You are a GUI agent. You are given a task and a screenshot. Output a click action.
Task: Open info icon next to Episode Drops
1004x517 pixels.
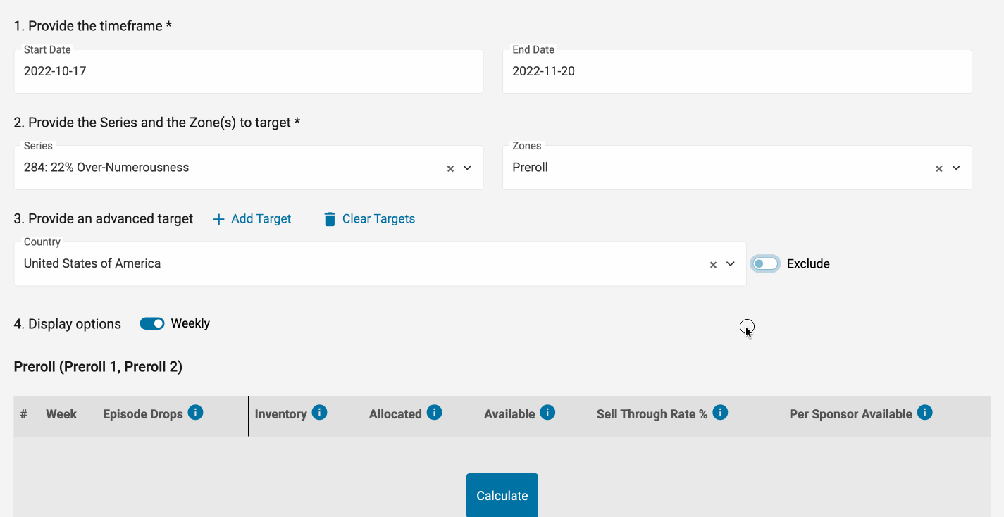[196, 413]
